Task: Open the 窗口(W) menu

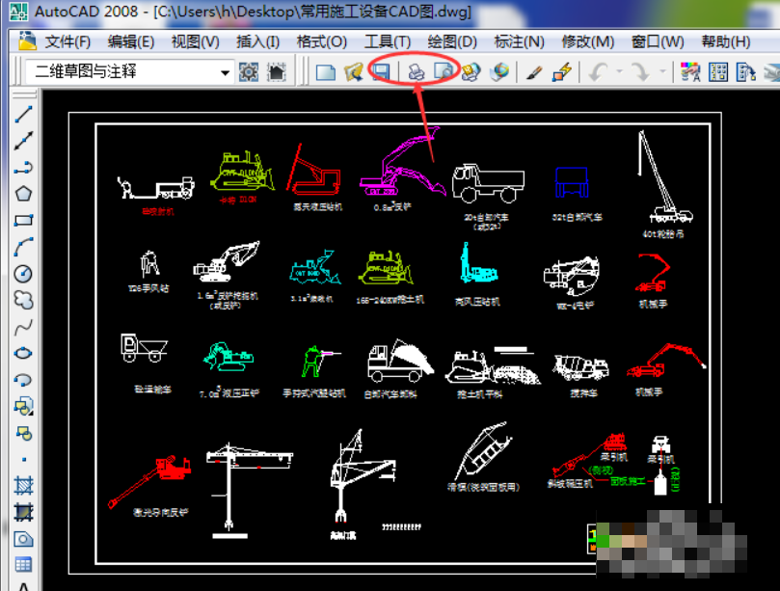Action: pos(658,41)
